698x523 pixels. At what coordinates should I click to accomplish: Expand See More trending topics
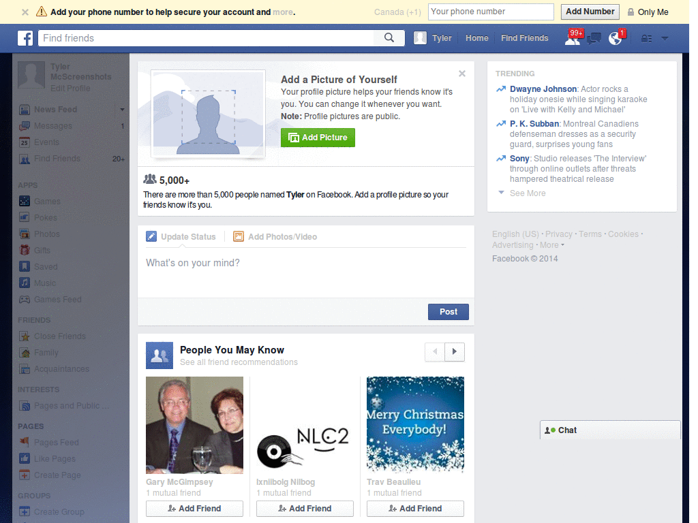pyautogui.click(x=528, y=193)
